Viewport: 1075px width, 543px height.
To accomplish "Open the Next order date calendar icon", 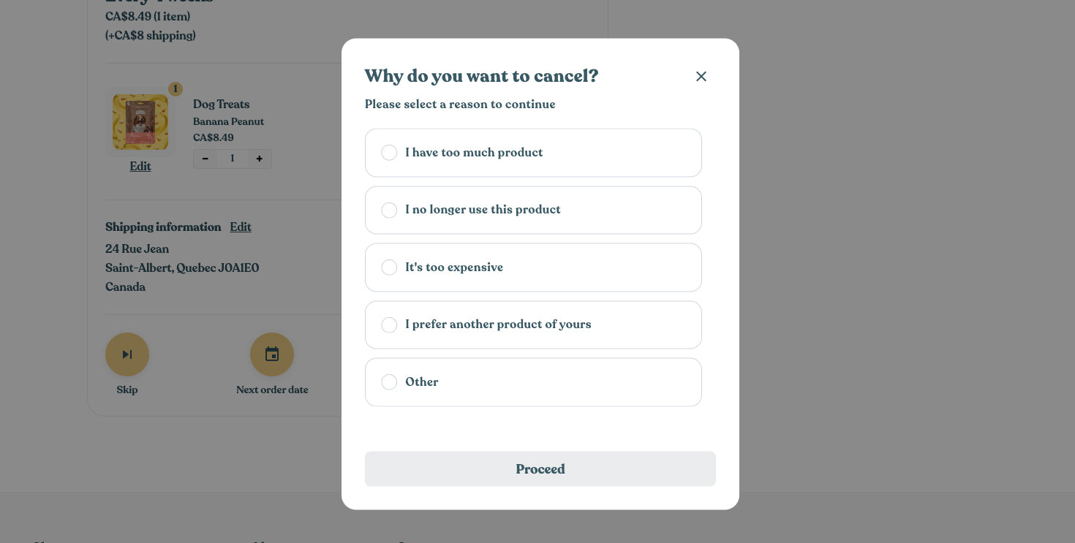I will [x=272, y=354].
